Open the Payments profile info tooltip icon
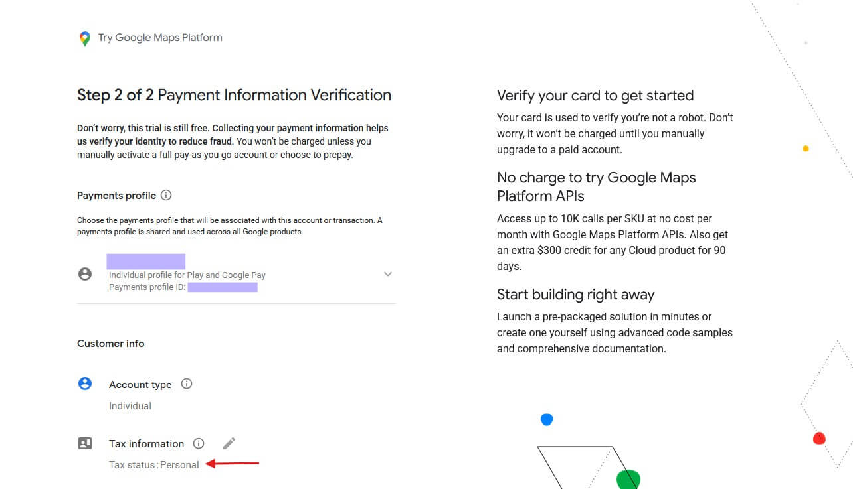Image resolution: width=853 pixels, height=489 pixels. (166, 195)
